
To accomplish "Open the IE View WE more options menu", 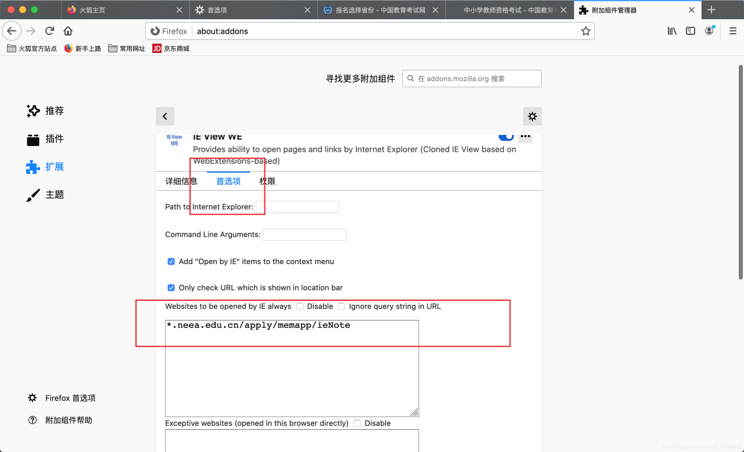I will coord(525,137).
